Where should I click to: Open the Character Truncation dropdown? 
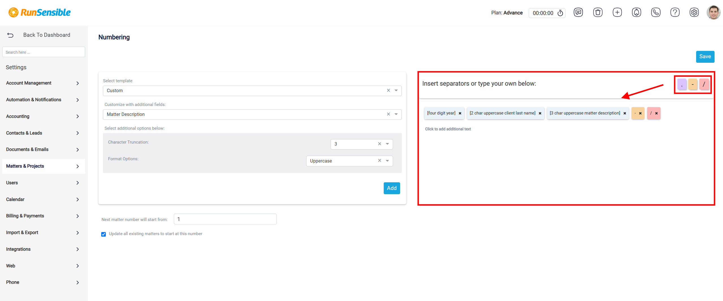(x=362, y=144)
